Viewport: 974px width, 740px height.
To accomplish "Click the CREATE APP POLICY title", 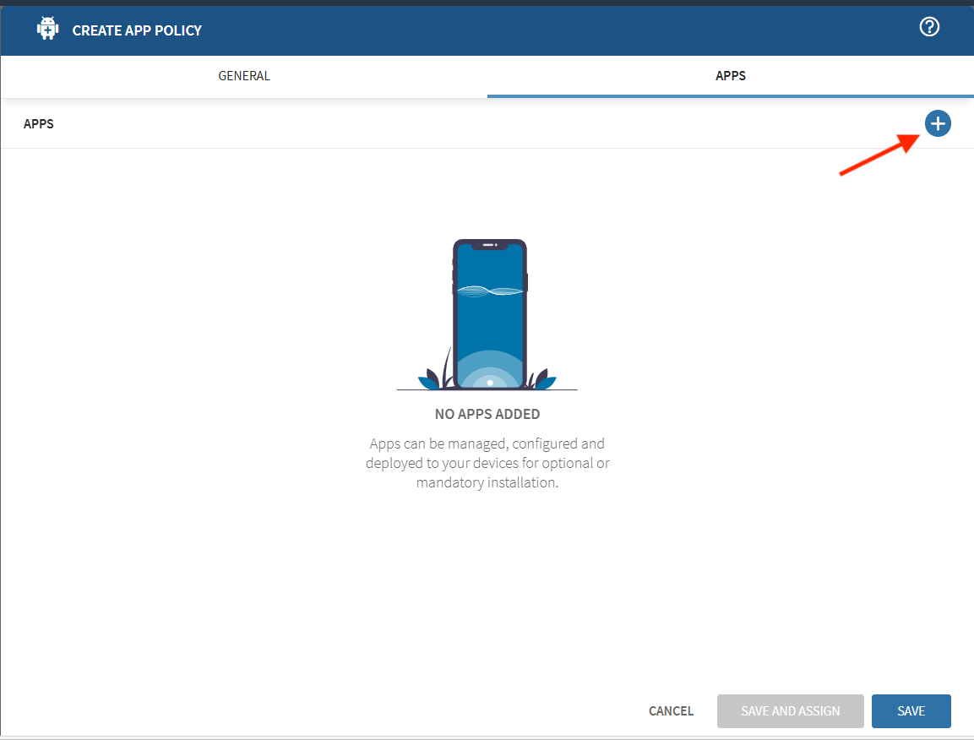I will click(137, 30).
